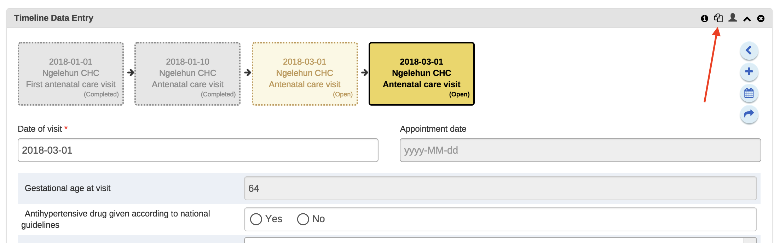
Task: Click the Date of visit input field
Action: [198, 150]
